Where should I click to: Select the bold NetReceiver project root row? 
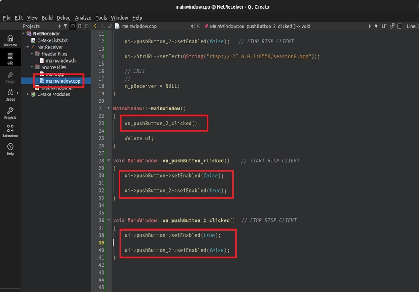(46, 34)
